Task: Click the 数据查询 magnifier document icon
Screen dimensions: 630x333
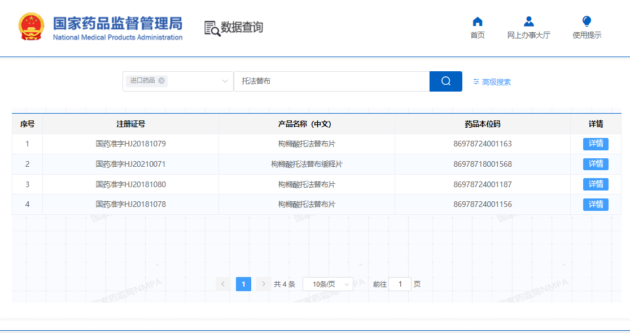Action: point(212,29)
